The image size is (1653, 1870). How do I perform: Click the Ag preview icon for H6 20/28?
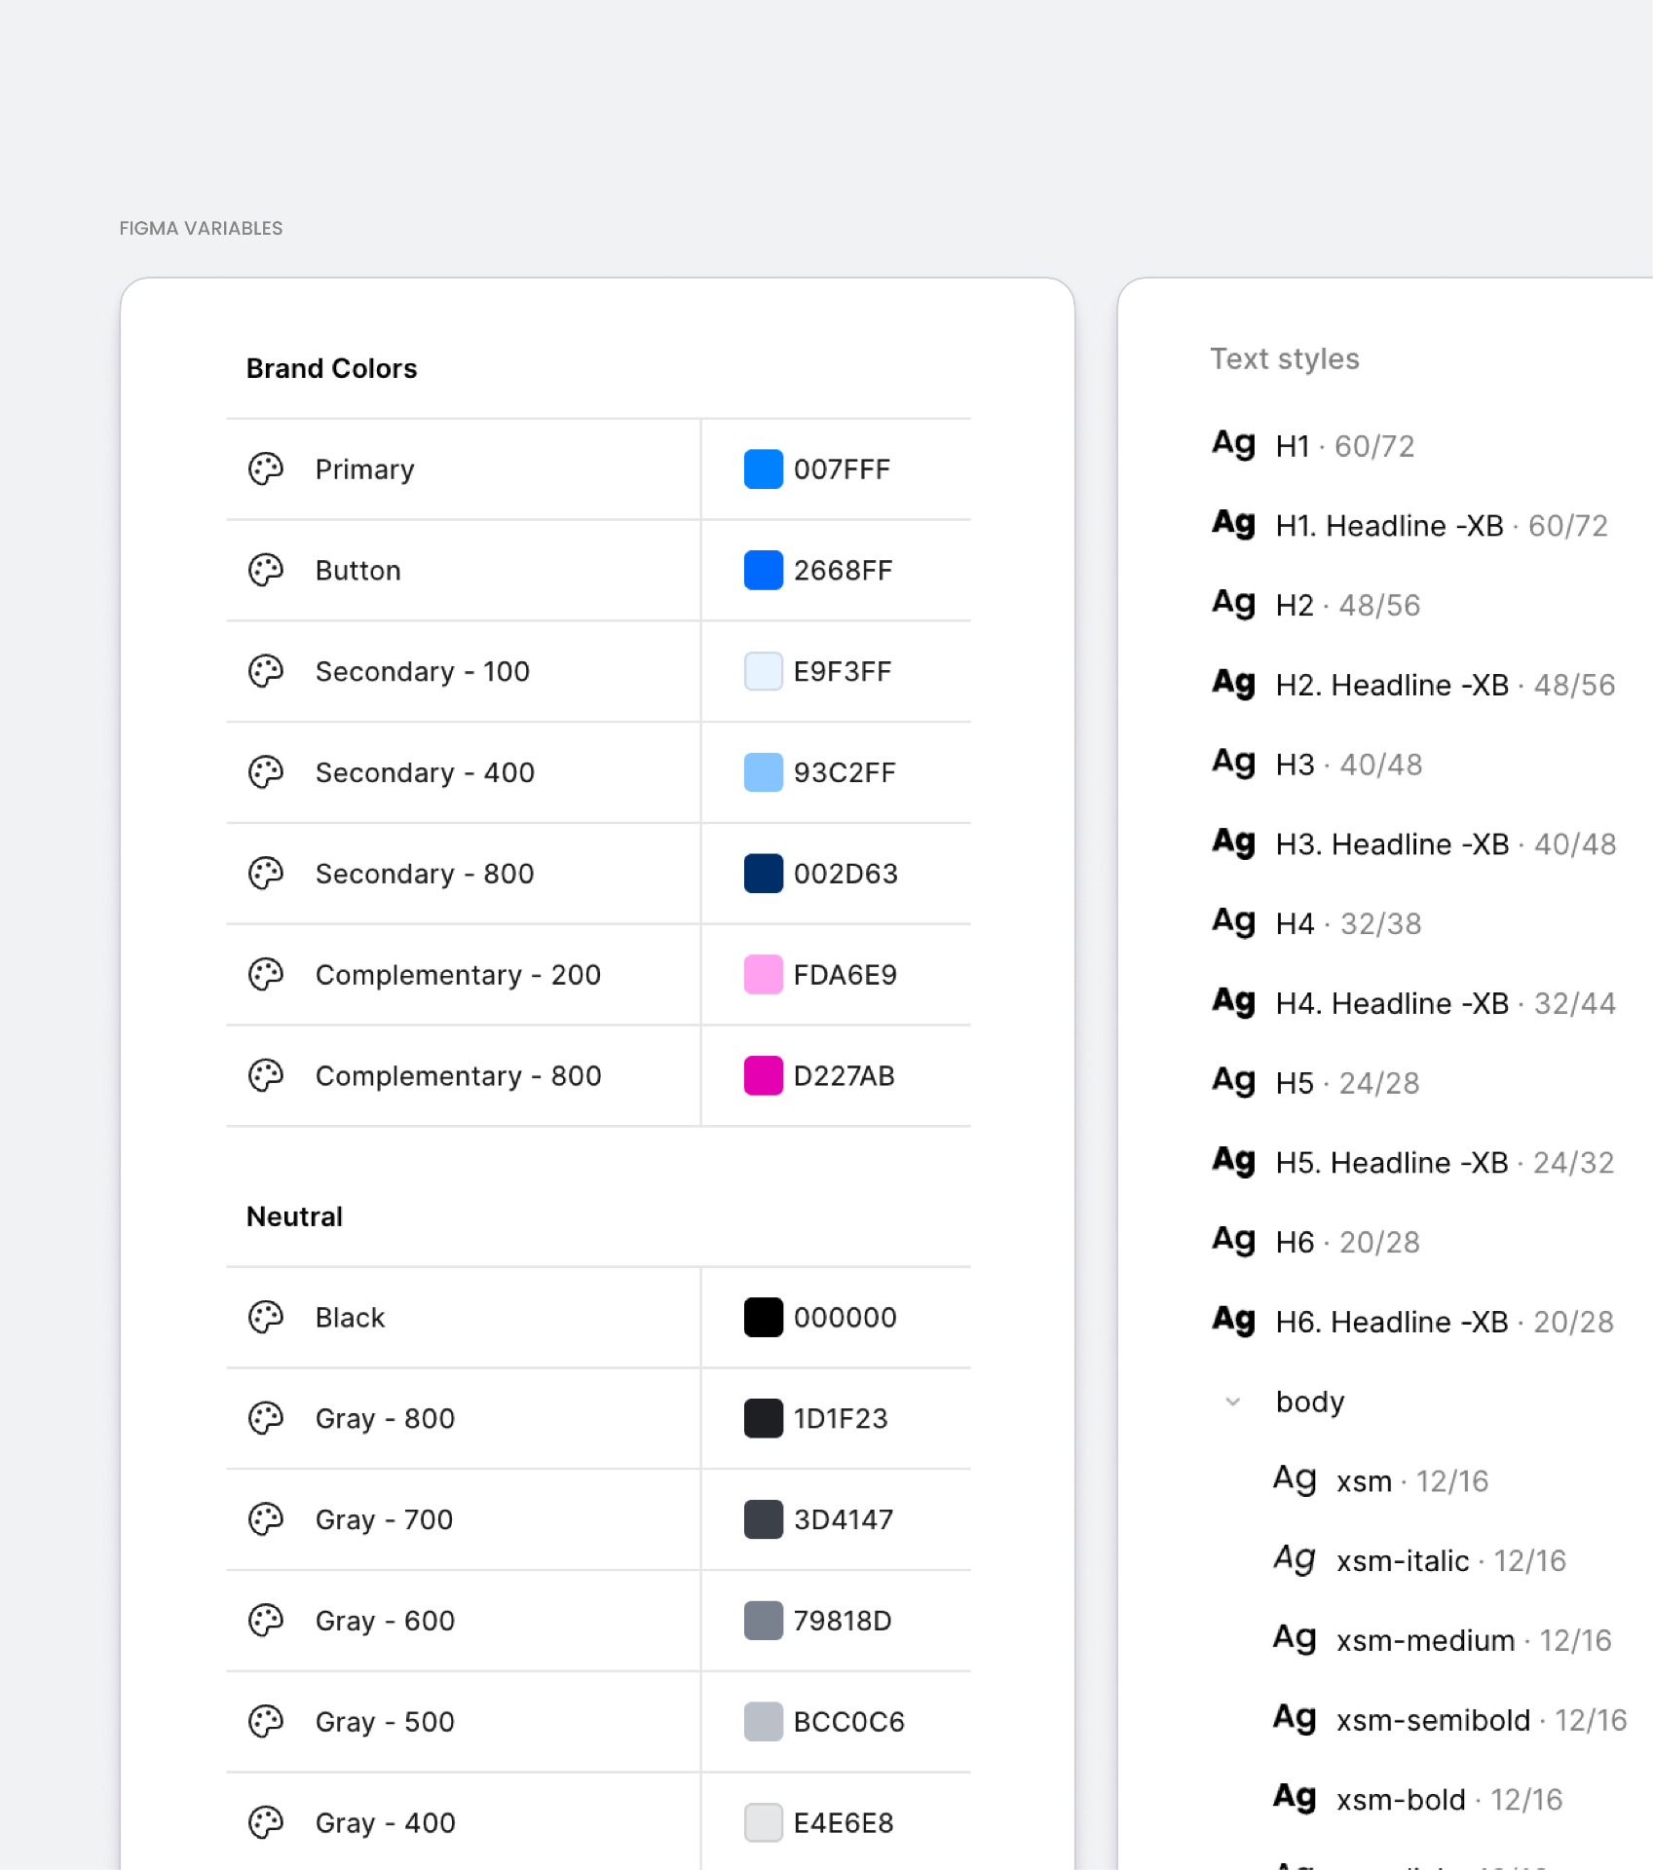pos(1234,1242)
